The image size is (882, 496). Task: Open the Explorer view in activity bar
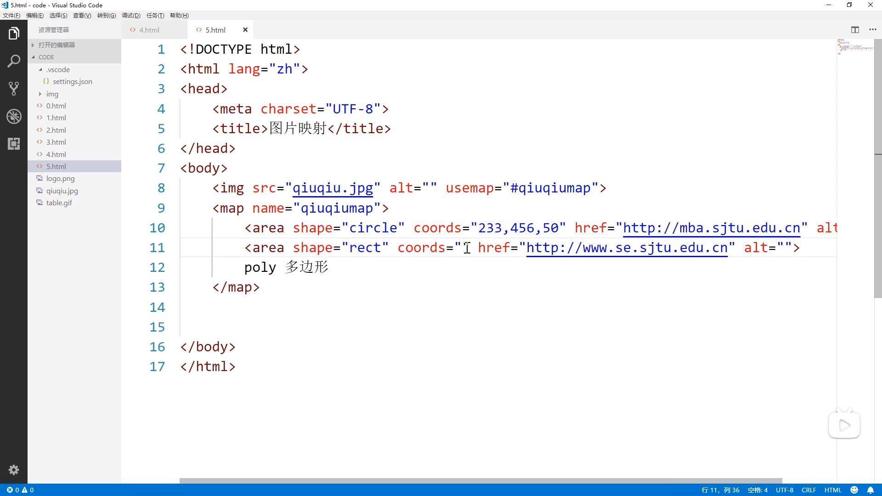(x=14, y=34)
